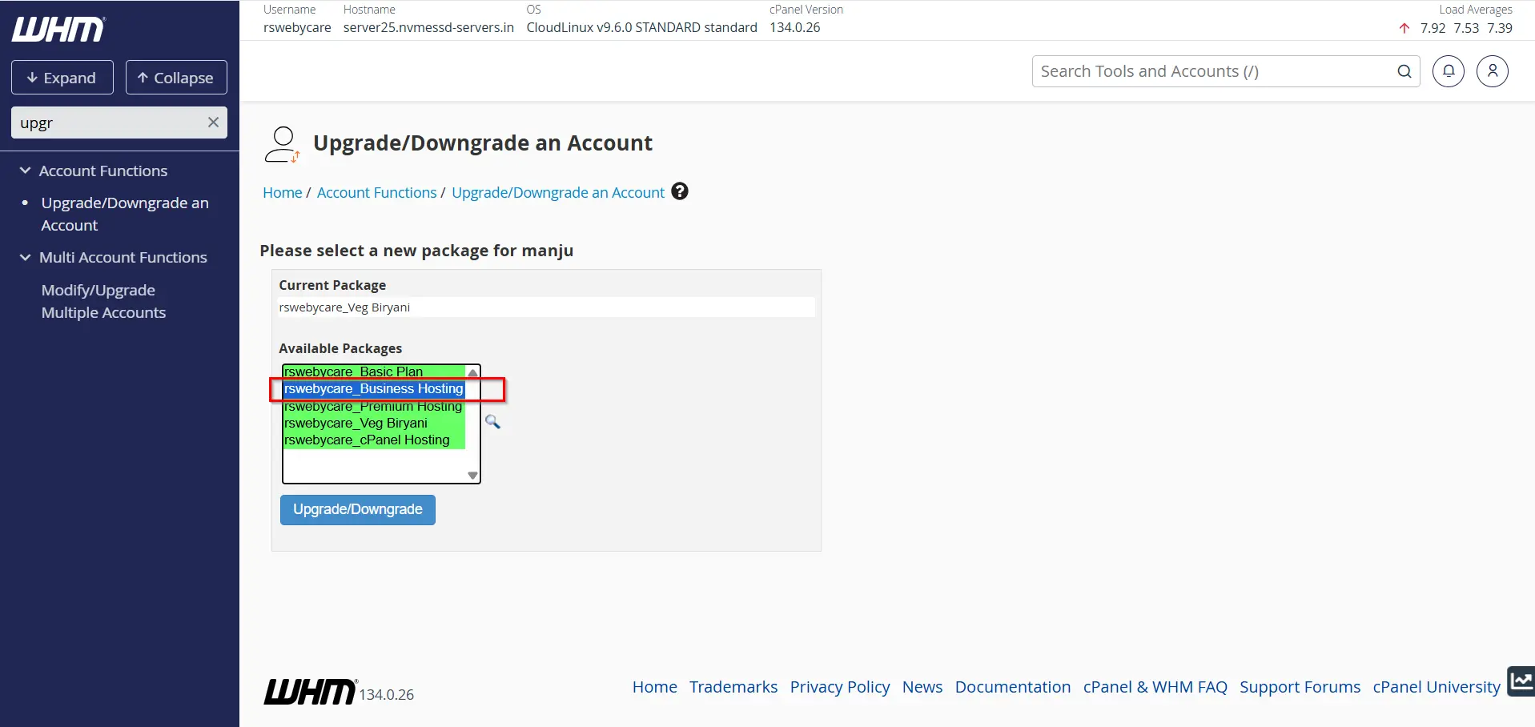This screenshot has height=727, width=1535.
Task: Open the Account Functions breadcrumb link
Action: (x=376, y=192)
